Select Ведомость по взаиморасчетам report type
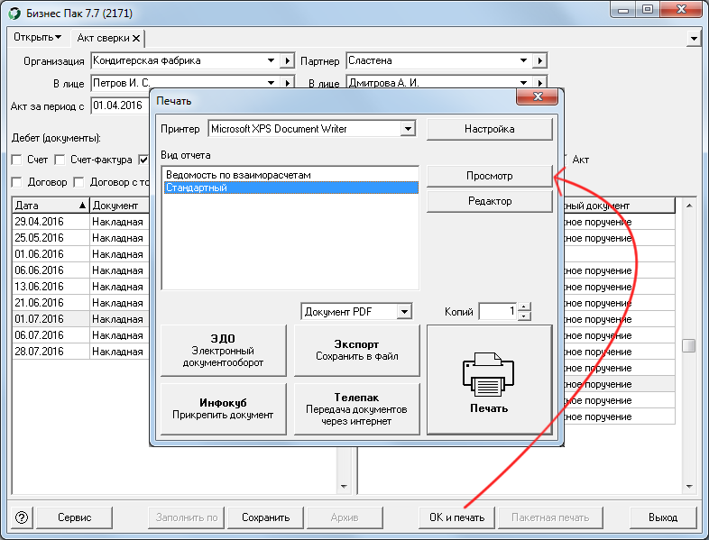Screen dimensions: 709x540 tap(290, 175)
